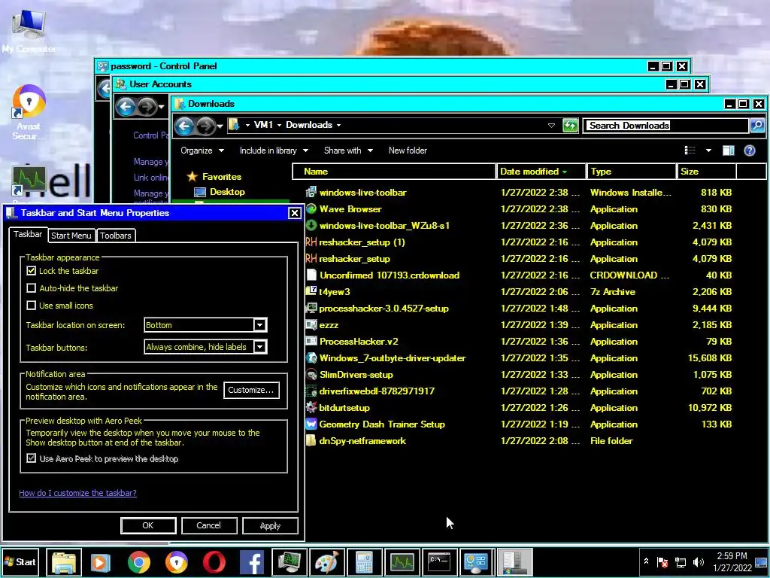Select Desktop in the navigation pane
The image size is (770, 578).
coord(227,192)
